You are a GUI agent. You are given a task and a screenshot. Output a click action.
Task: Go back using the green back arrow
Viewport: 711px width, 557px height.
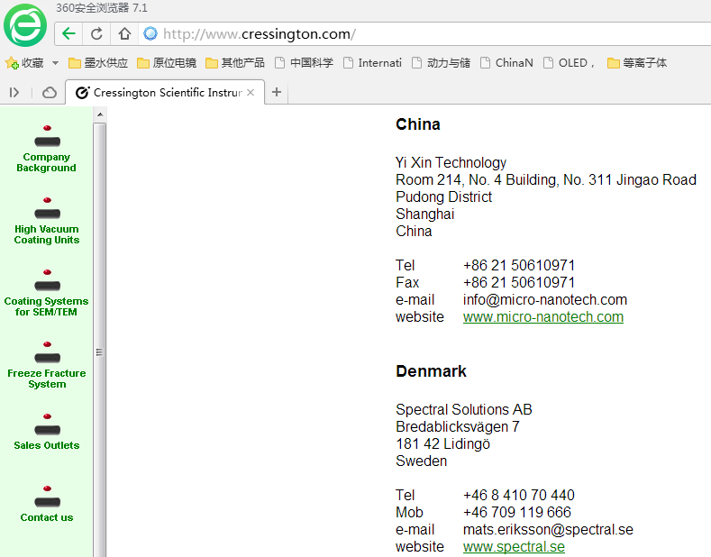[68, 33]
